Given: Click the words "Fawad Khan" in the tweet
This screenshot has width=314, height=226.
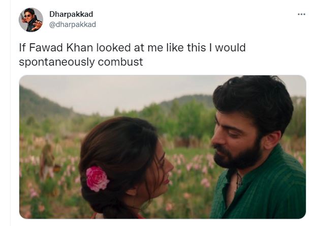Looking at the screenshot, I should [x=61, y=48].
